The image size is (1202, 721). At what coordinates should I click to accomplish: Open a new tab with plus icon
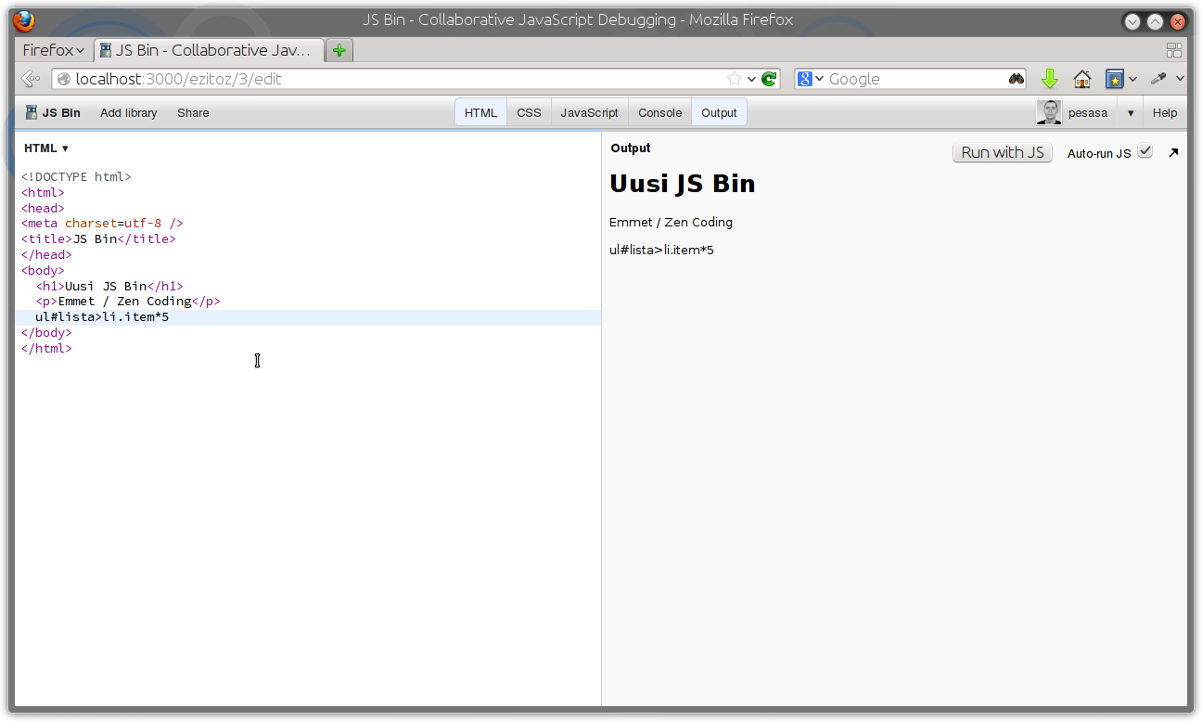pos(339,50)
